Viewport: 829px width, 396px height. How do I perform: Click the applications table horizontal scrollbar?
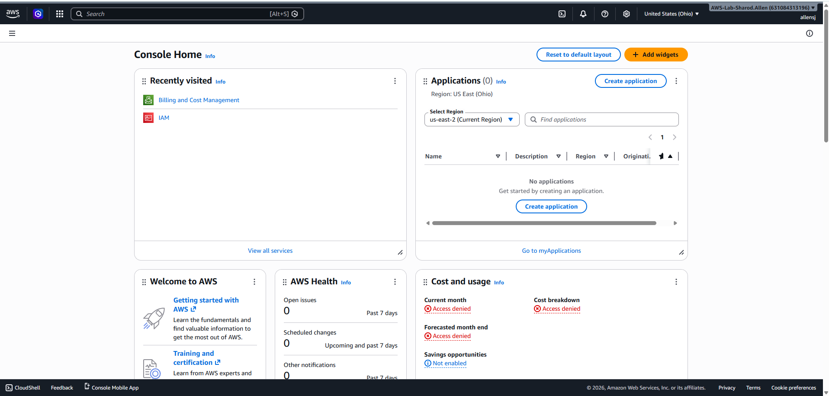[544, 223]
